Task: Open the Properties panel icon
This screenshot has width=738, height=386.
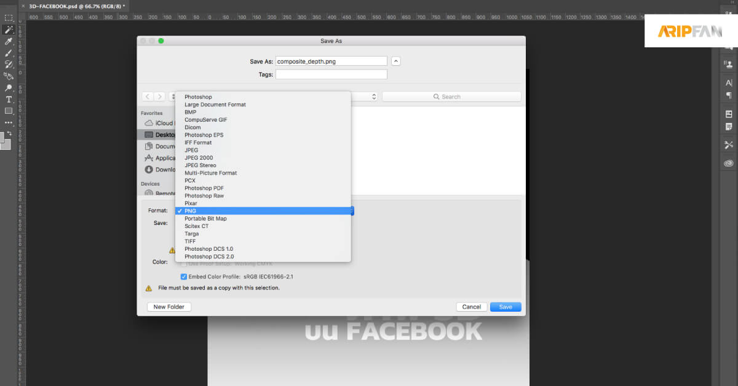Action: pyautogui.click(x=729, y=114)
